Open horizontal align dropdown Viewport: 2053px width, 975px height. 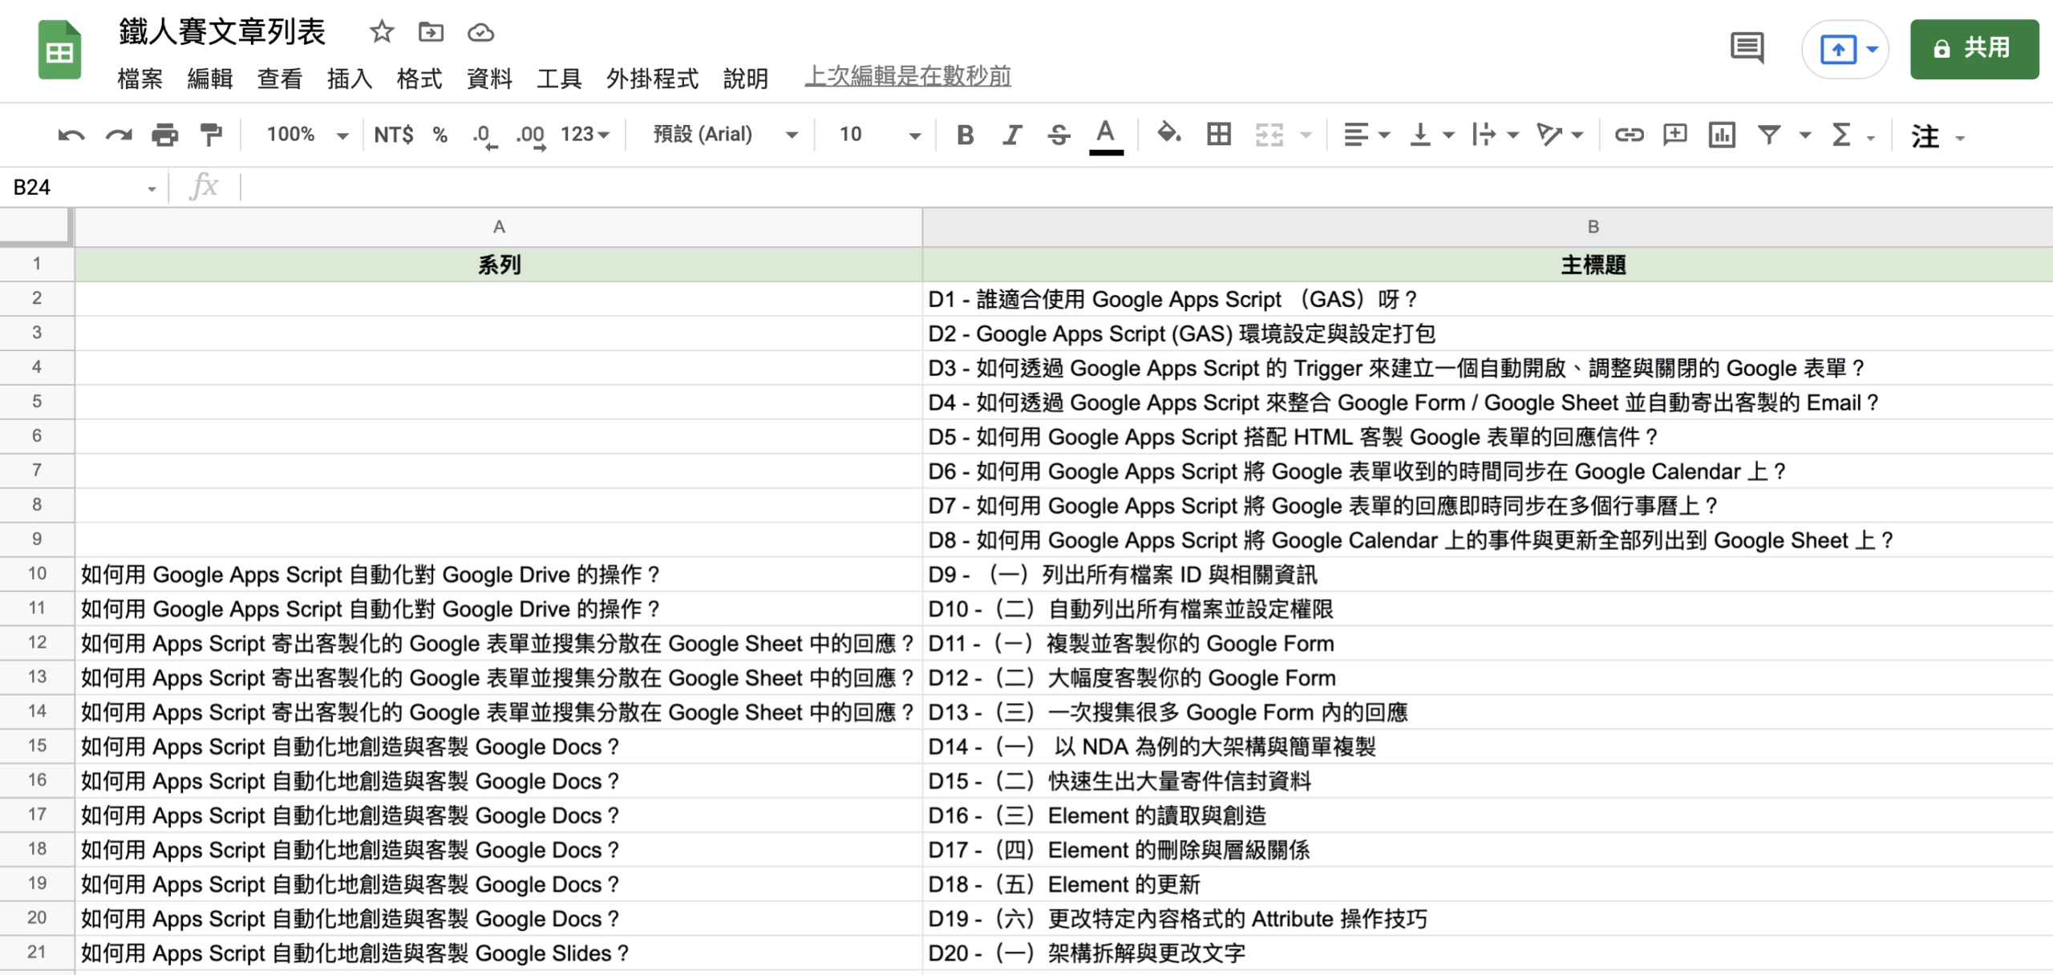click(x=1367, y=135)
